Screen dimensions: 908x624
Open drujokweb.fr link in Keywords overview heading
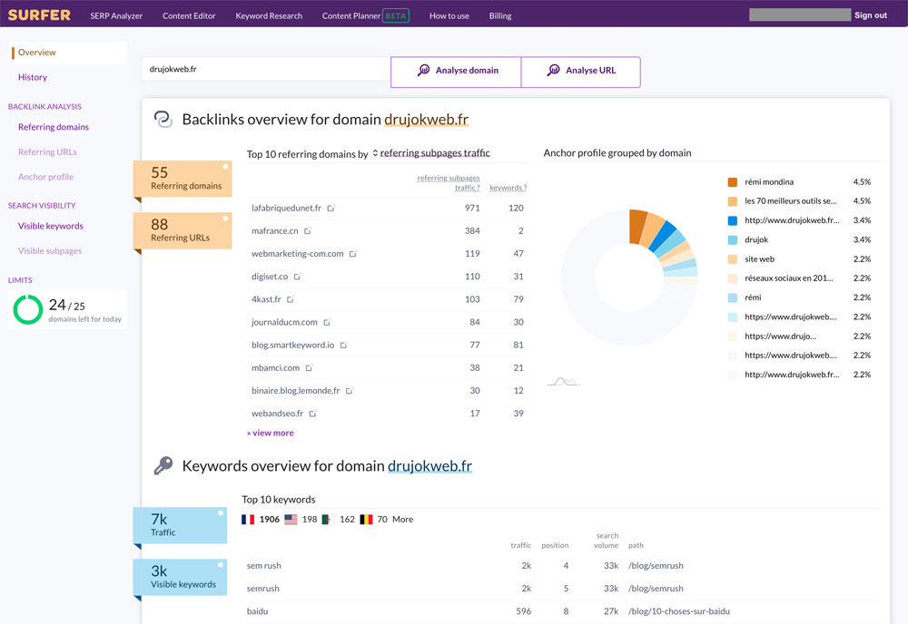click(x=429, y=465)
